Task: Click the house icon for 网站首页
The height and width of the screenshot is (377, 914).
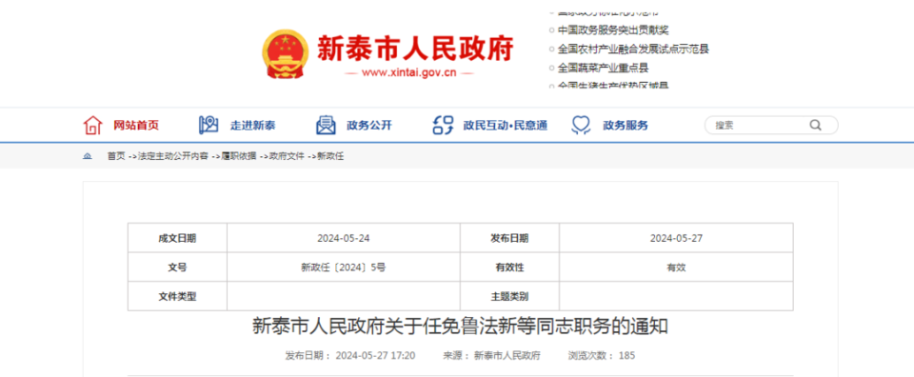Action: click(92, 125)
